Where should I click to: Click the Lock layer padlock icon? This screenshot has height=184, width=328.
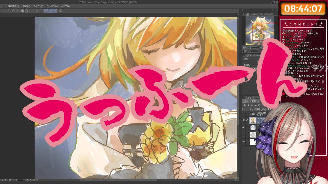pos(255,105)
